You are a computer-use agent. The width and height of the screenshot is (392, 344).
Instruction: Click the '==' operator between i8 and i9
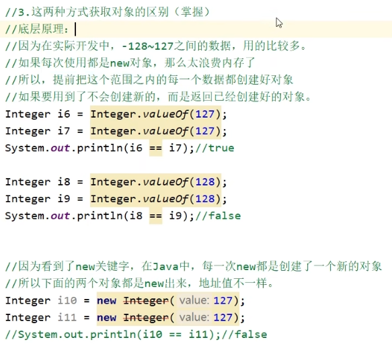tap(155, 216)
